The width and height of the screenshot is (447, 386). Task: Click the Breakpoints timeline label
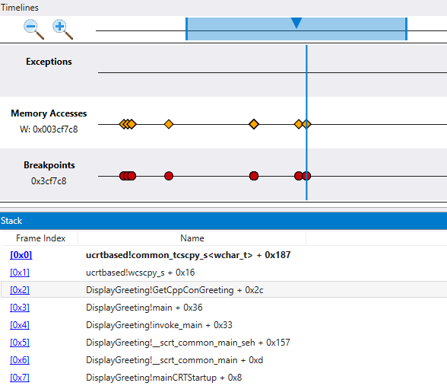pos(49,165)
